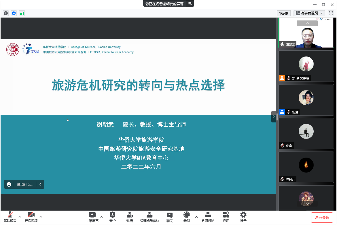Screen dimensions: 337x225
Task: Turn on video (开启视频)
Action: [31, 217]
